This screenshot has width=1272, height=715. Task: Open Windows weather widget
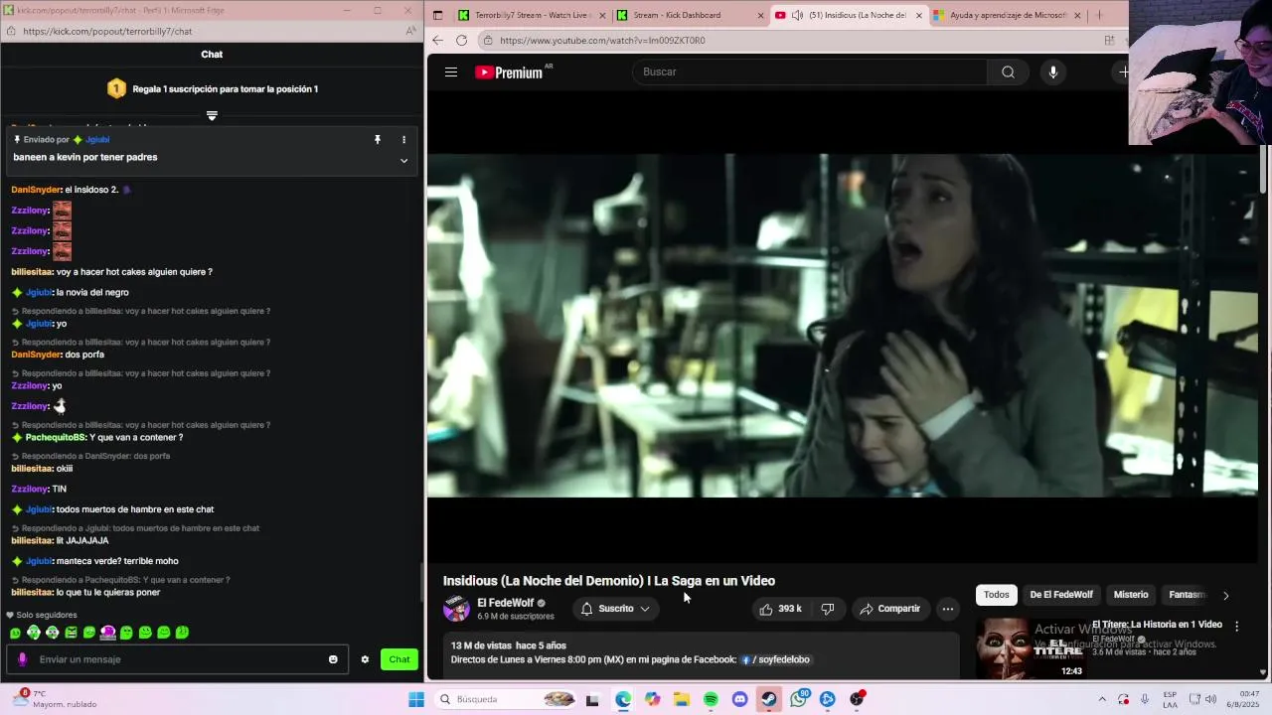pyautogui.click(x=55, y=699)
